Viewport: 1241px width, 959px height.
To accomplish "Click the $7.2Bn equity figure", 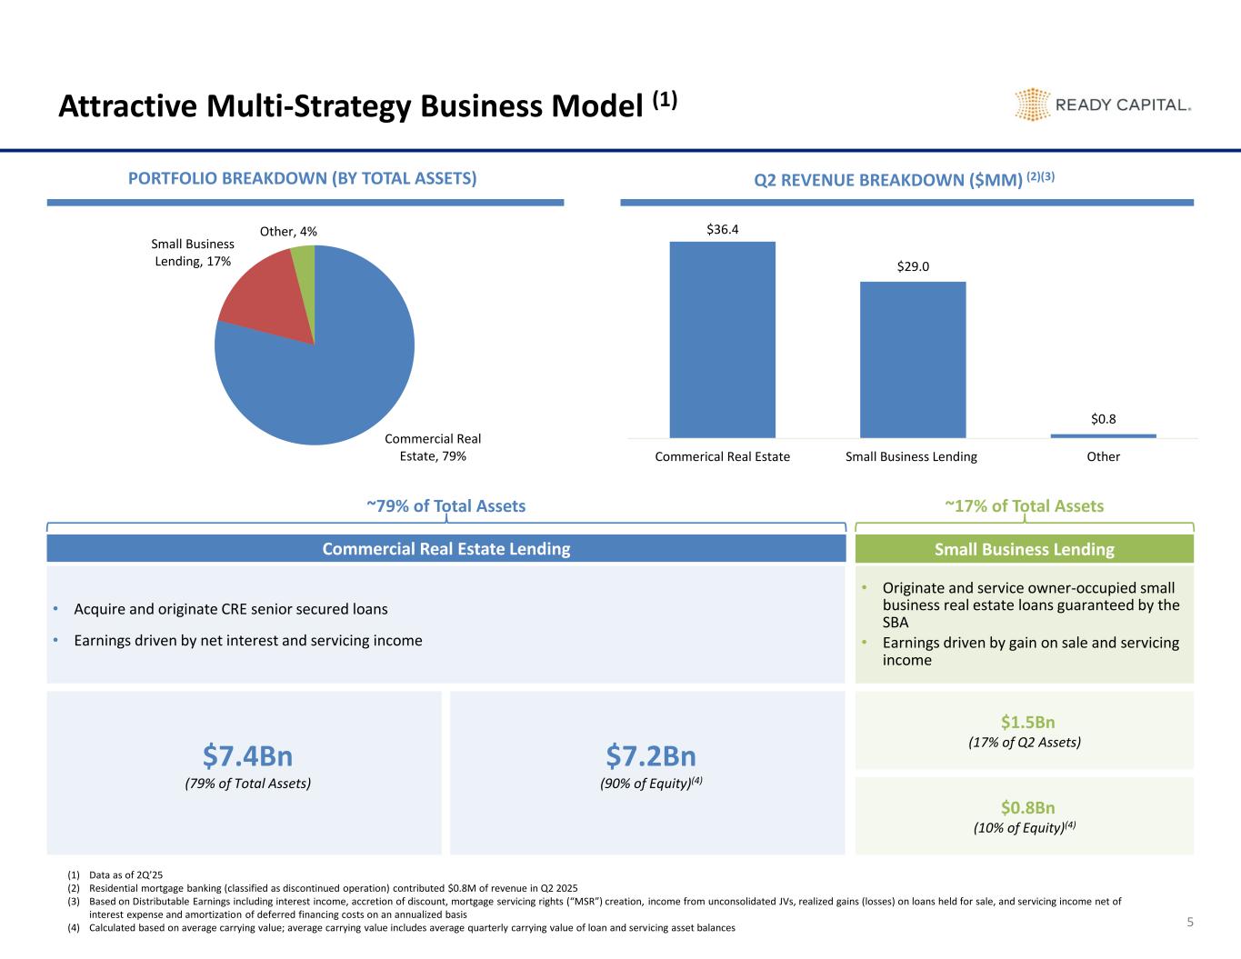I will 650,756.
